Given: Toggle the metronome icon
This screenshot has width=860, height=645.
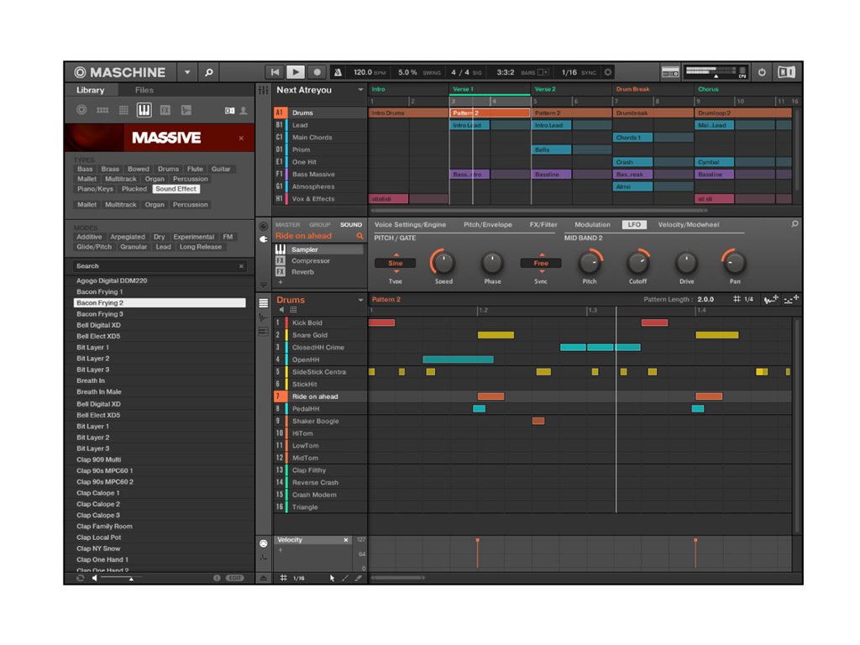Looking at the screenshot, I should (x=338, y=72).
